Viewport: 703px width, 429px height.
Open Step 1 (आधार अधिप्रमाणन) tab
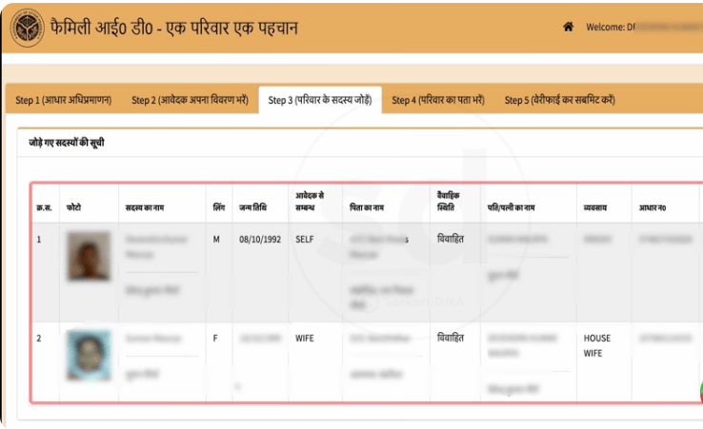click(x=62, y=100)
